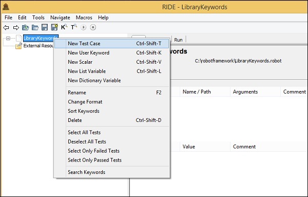The height and width of the screenshot is (197, 308).
Task: Click the Save All icon
Action: tap(54, 27)
